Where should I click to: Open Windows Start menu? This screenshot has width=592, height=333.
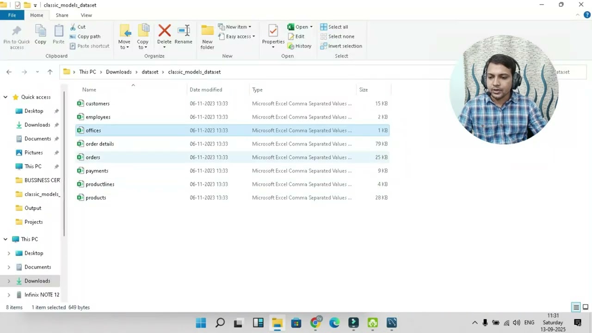(201, 323)
